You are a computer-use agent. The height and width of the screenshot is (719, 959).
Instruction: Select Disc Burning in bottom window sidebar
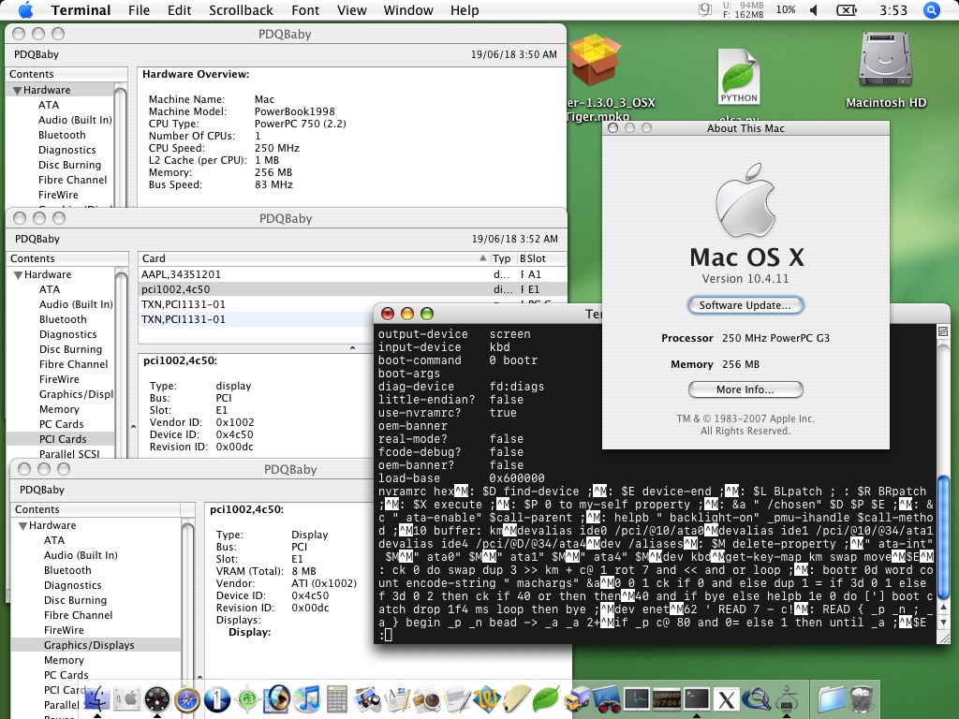click(75, 600)
